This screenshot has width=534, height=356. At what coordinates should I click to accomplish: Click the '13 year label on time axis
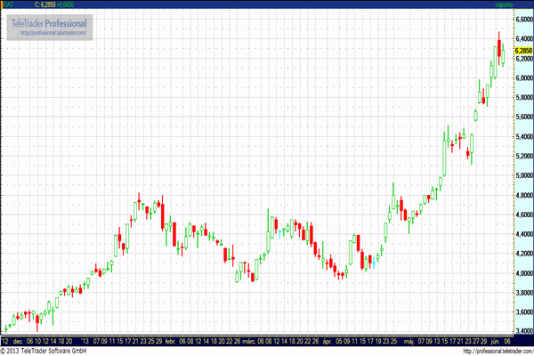(85, 340)
